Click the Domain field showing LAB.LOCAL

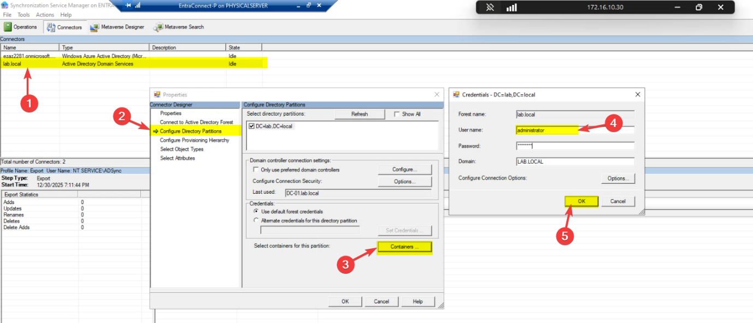pyautogui.click(x=575, y=161)
